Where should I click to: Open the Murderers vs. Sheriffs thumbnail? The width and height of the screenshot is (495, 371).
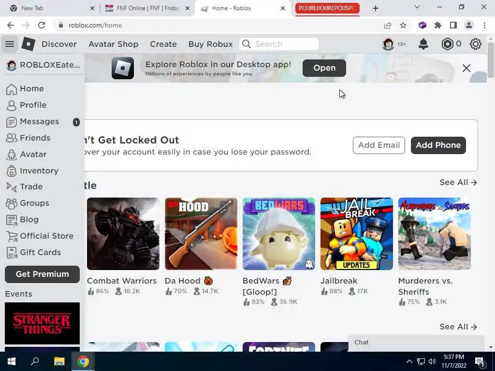coord(435,234)
